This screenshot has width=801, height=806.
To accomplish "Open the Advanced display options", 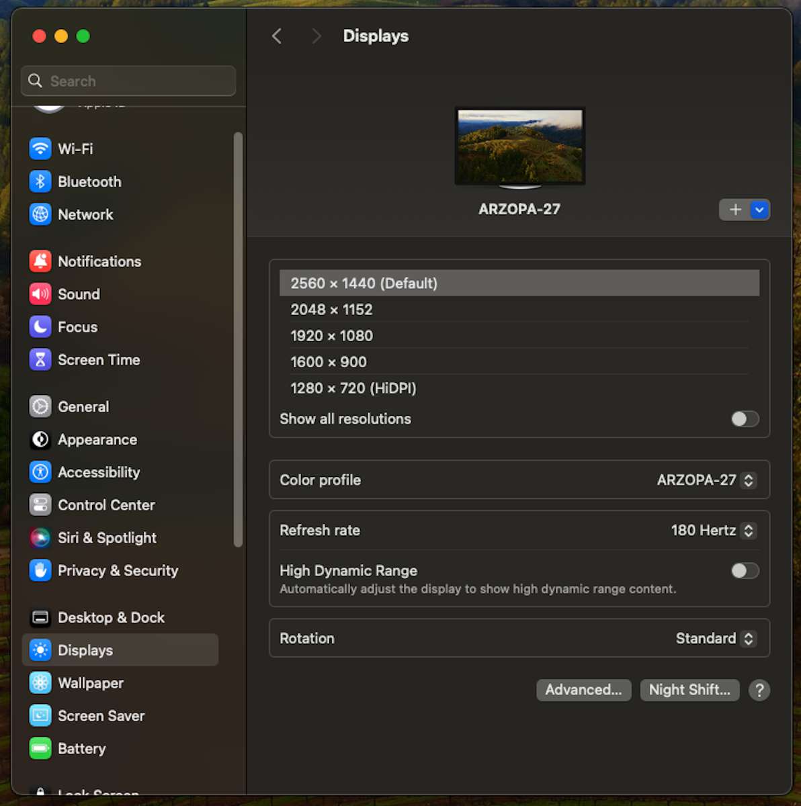I will coord(583,690).
